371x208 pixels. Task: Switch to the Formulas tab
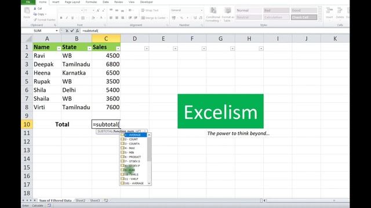[x=92, y=2]
